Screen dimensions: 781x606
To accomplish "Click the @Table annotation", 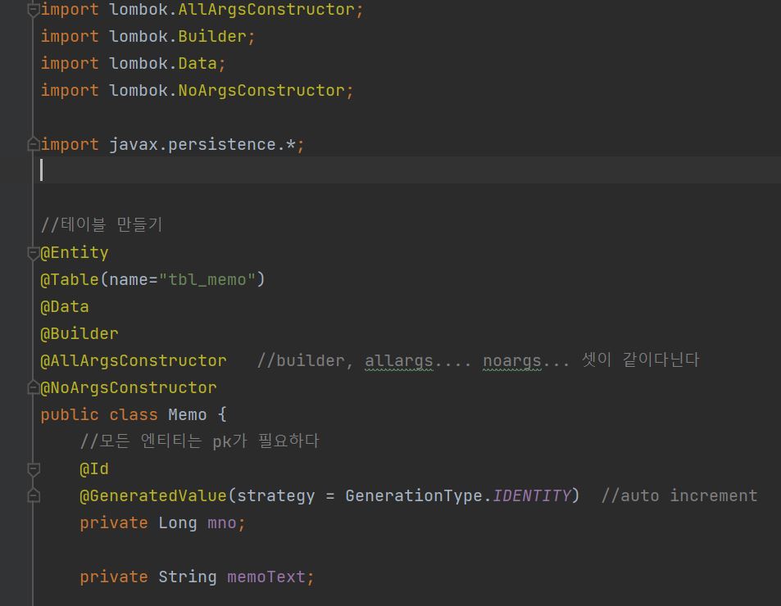I will click(x=69, y=279).
